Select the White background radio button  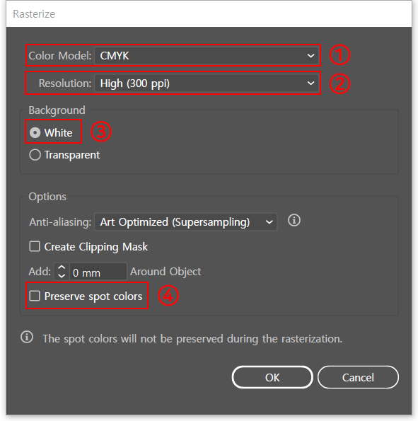click(35, 132)
